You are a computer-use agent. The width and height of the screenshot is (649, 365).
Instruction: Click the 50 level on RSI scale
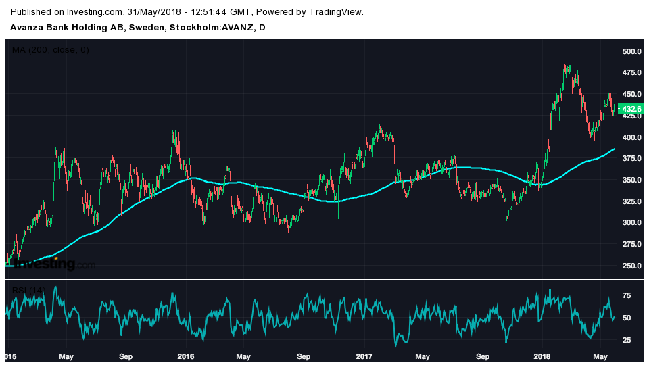click(x=627, y=318)
